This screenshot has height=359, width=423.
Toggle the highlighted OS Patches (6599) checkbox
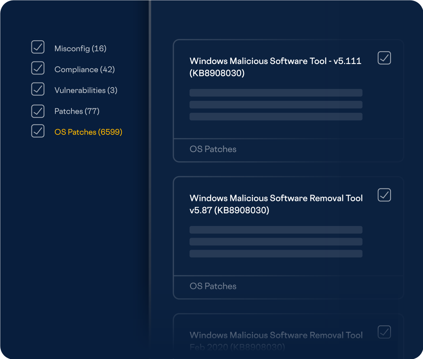click(38, 131)
